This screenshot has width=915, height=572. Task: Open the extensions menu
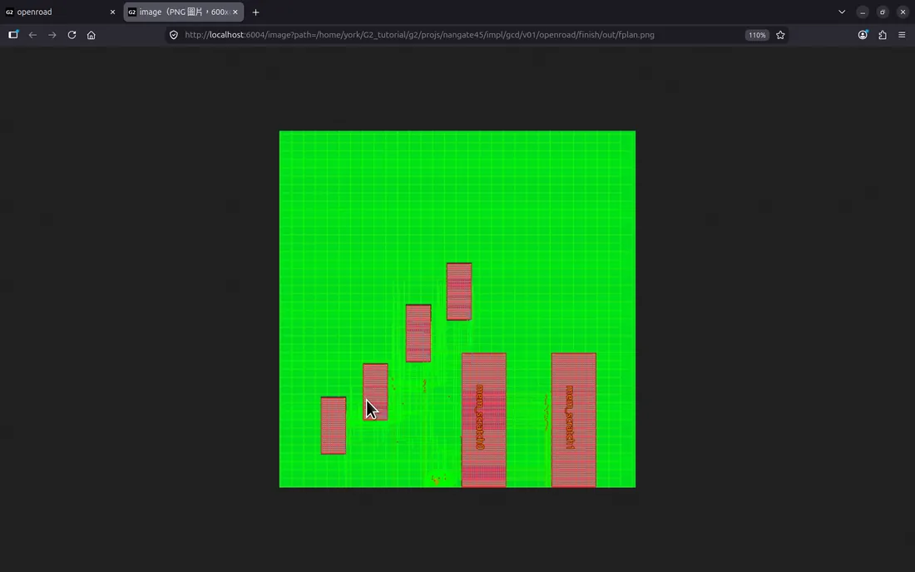(883, 35)
